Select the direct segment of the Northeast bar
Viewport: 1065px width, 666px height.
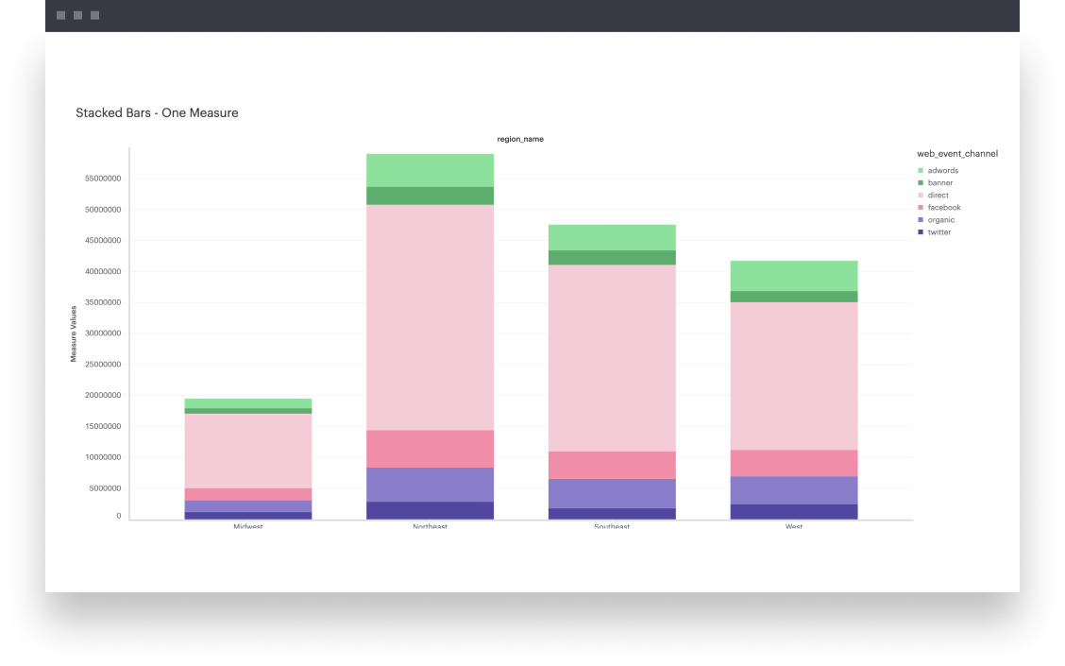coord(430,317)
